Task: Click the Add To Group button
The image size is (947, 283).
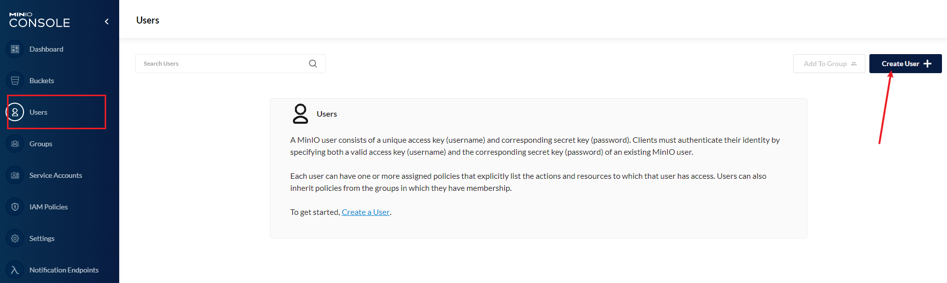Action: pos(829,64)
